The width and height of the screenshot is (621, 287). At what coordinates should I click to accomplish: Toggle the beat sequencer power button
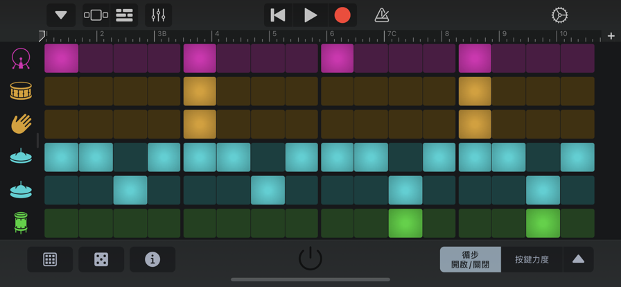pyautogui.click(x=310, y=259)
